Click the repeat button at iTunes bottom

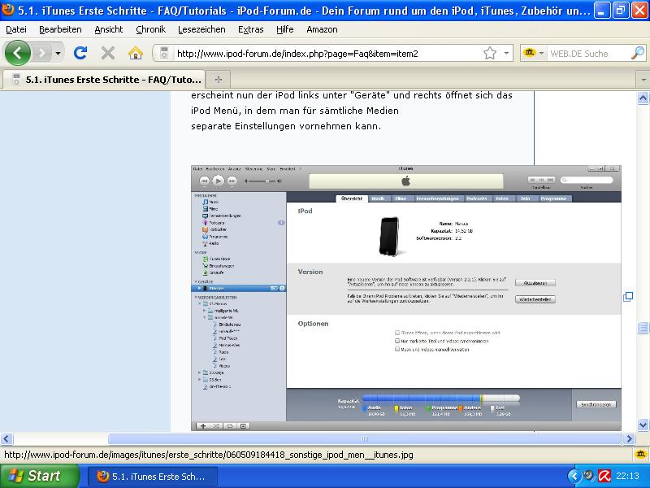click(x=230, y=425)
